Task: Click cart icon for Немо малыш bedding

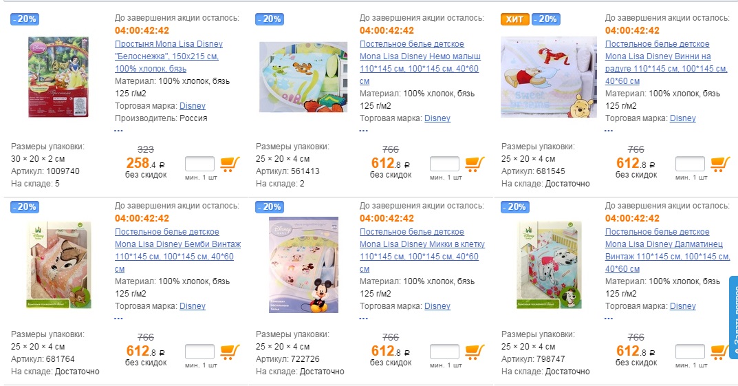Action: (475, 164)
